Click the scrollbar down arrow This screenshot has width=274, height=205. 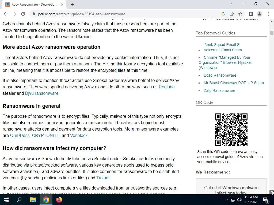[x=272, y=192]
